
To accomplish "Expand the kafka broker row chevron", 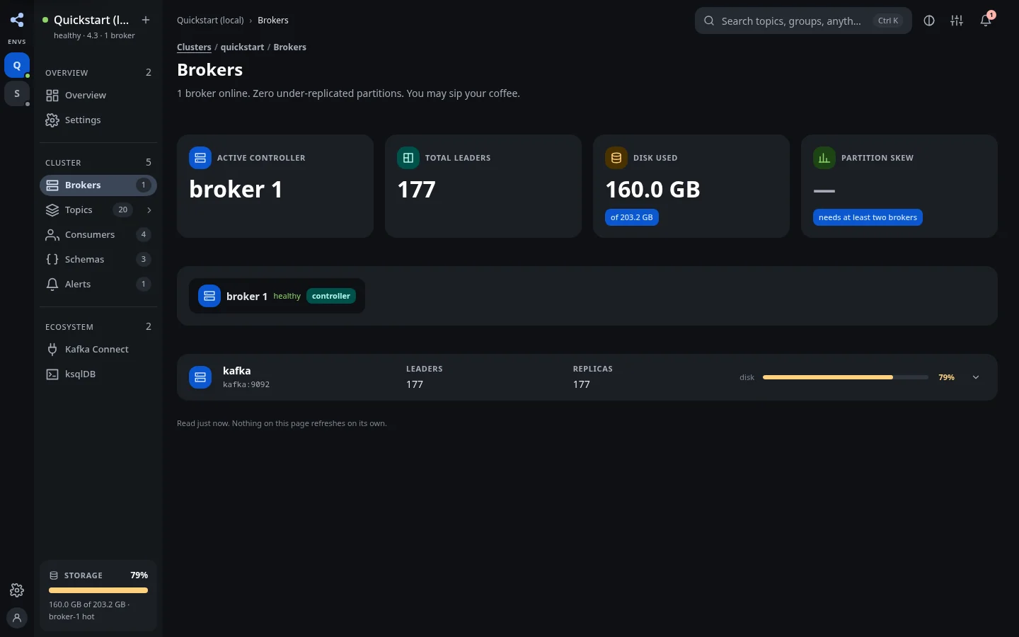I will (x=976, y=377).
